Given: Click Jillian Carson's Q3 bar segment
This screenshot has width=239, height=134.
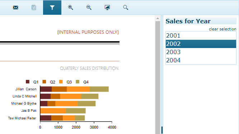Looking at the screenshot, I should tap(78, 89).
